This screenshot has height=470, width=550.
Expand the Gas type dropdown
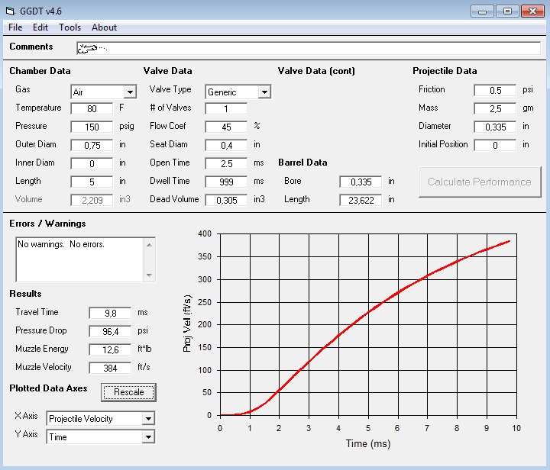click(130, 92)
